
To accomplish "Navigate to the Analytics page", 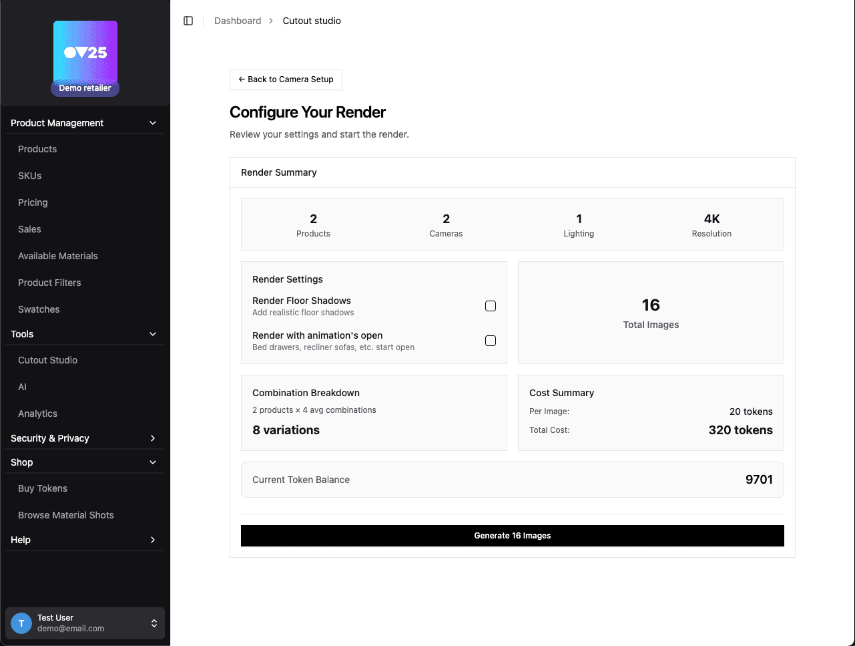I will pyautogui.click(x=37, y=413).
